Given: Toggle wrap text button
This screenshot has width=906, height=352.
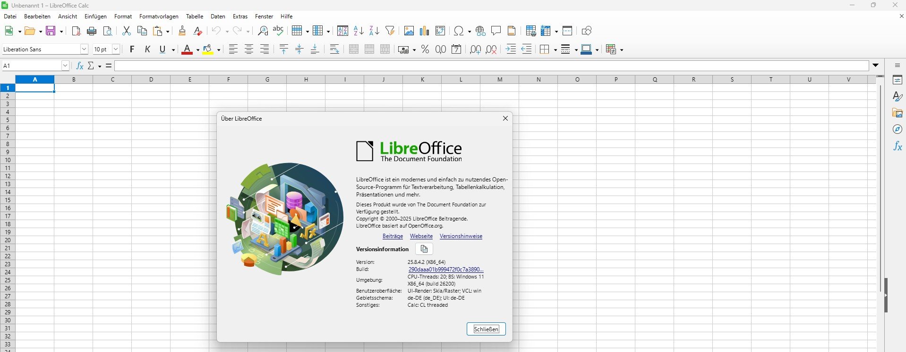Looking at the screenshot, I should pos(334,49).
